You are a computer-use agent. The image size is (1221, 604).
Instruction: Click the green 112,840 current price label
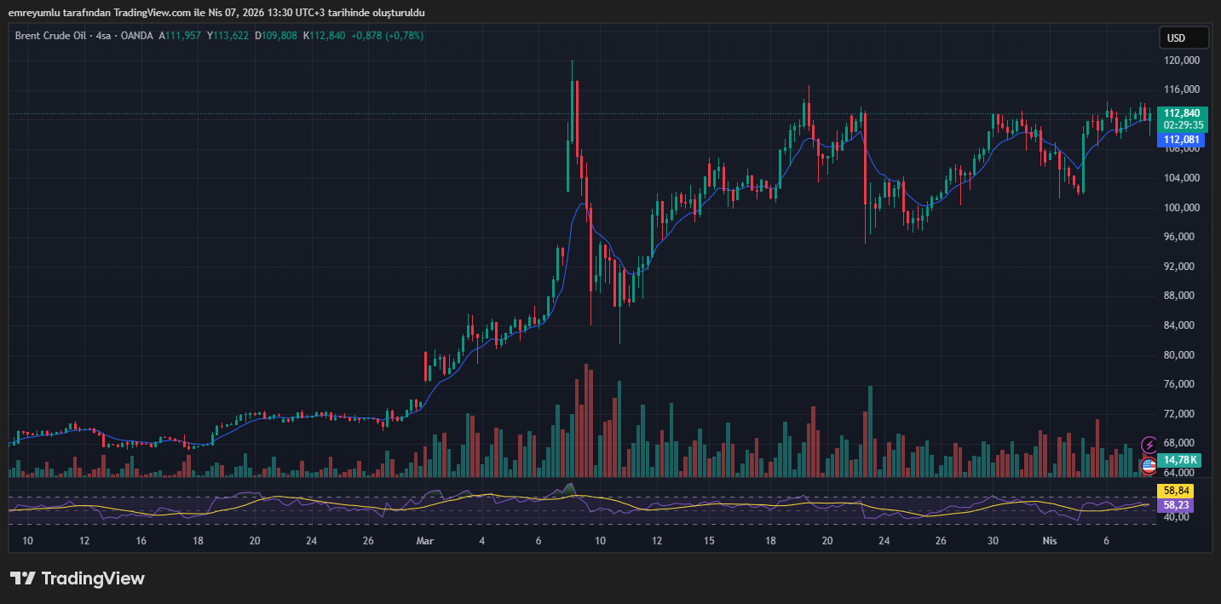tap(1181, 113)
